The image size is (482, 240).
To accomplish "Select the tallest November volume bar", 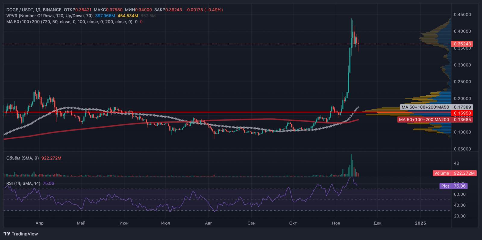I will point(351,165).
